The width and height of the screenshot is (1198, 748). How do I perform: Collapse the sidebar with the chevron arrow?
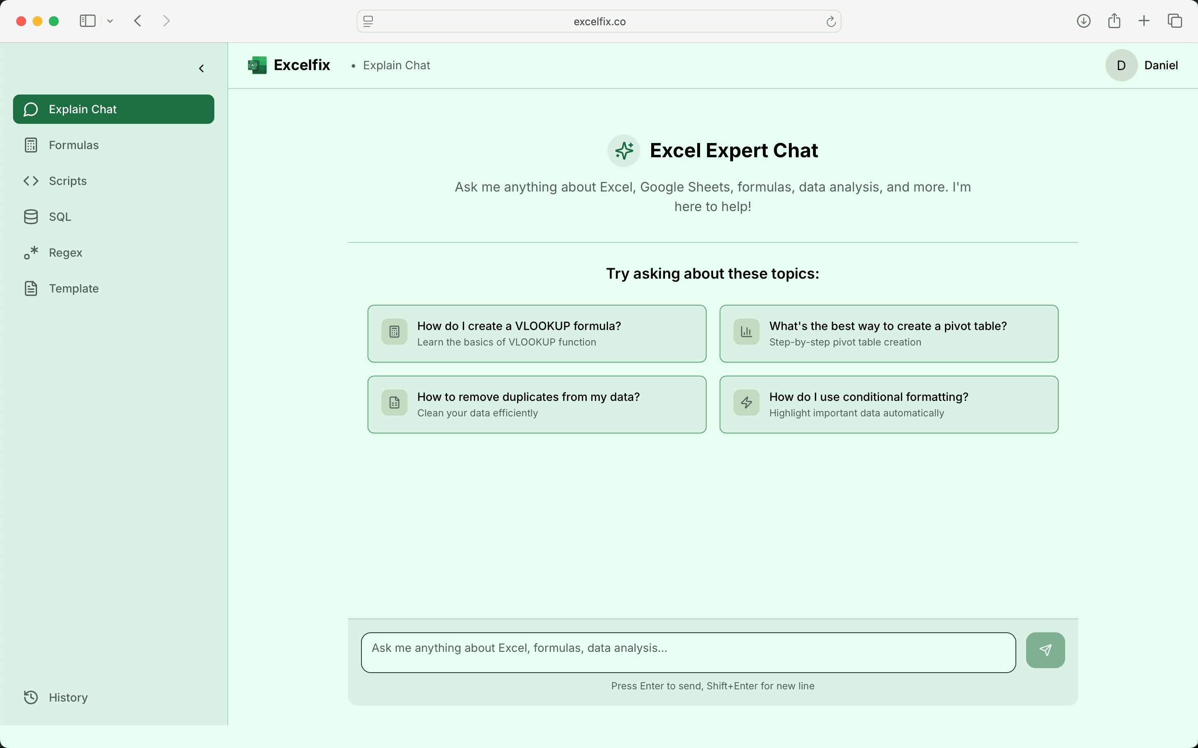point(201,68)
